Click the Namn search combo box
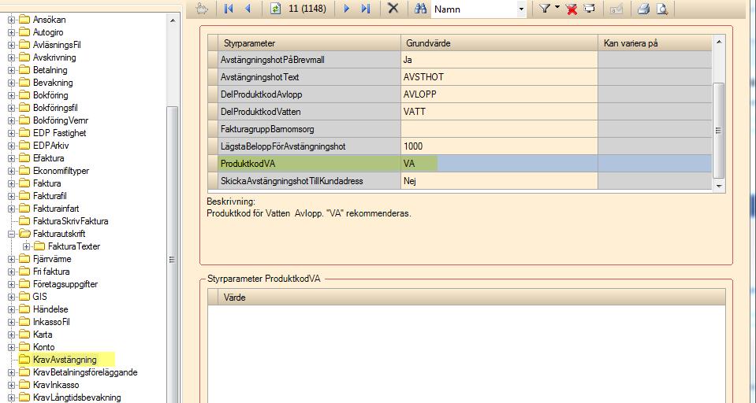The image size is (756, 403). click(x=479, y=9)
